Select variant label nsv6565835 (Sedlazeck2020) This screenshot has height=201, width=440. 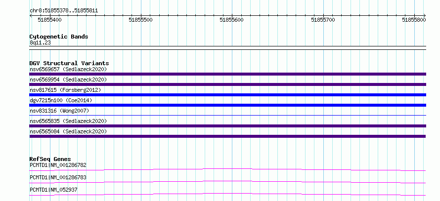click(68, 121)
